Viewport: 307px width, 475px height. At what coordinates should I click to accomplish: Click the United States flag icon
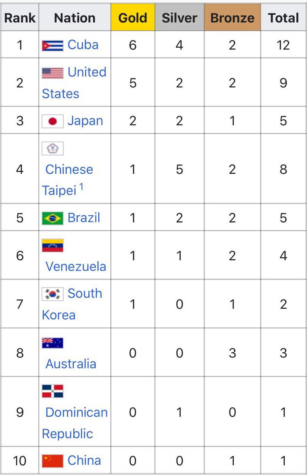[x=53, y=73]
